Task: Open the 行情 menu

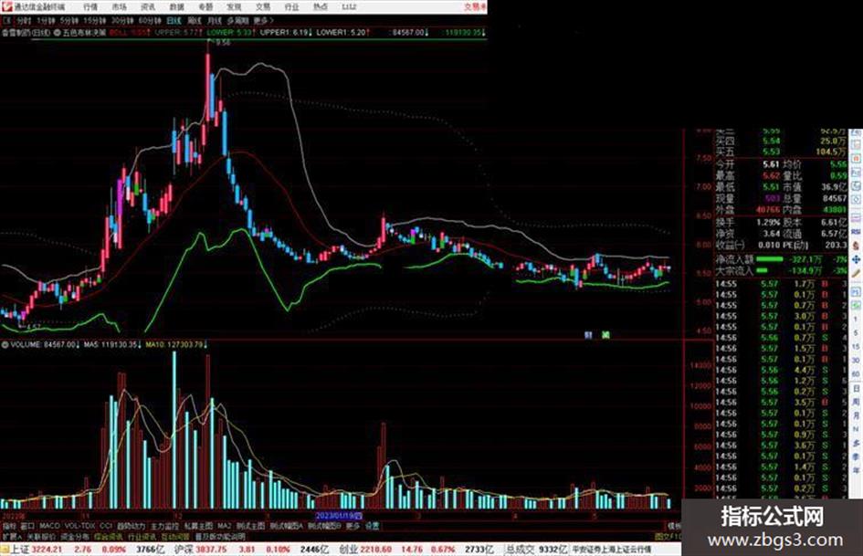Action: 90,7
